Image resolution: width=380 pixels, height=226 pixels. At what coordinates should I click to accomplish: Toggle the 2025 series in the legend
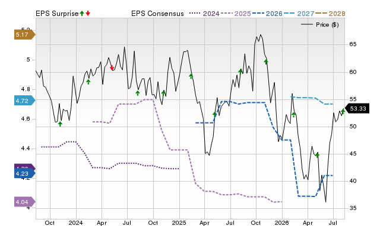pyautogui.click(x=236, y=14)
